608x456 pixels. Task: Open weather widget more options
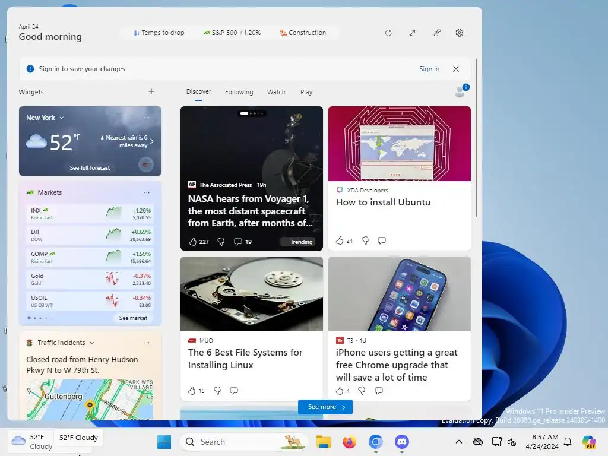pyautogui.click(x=147, y=118)
